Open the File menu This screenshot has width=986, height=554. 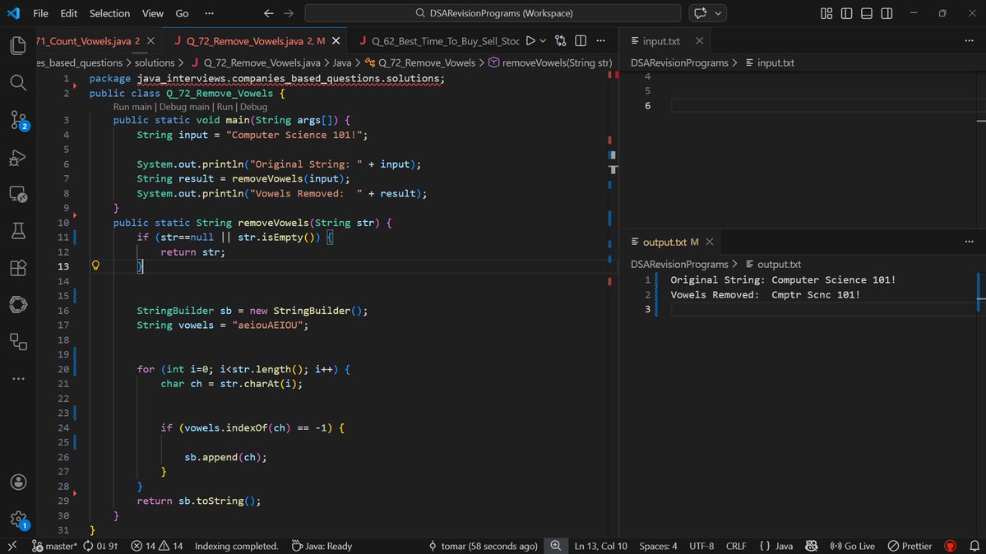pos(40,13)
